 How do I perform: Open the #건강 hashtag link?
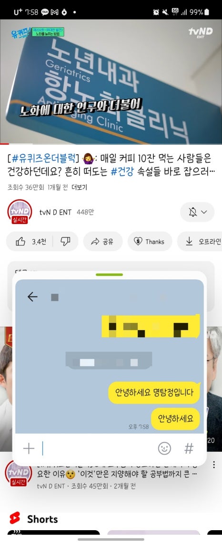click(x=123, y=171)
